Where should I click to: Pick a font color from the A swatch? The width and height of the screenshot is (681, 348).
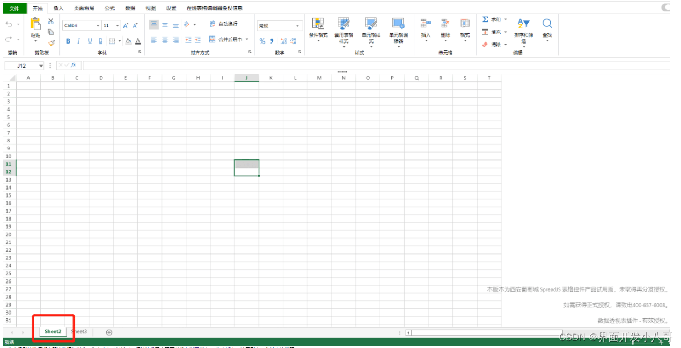coord(137,41)
